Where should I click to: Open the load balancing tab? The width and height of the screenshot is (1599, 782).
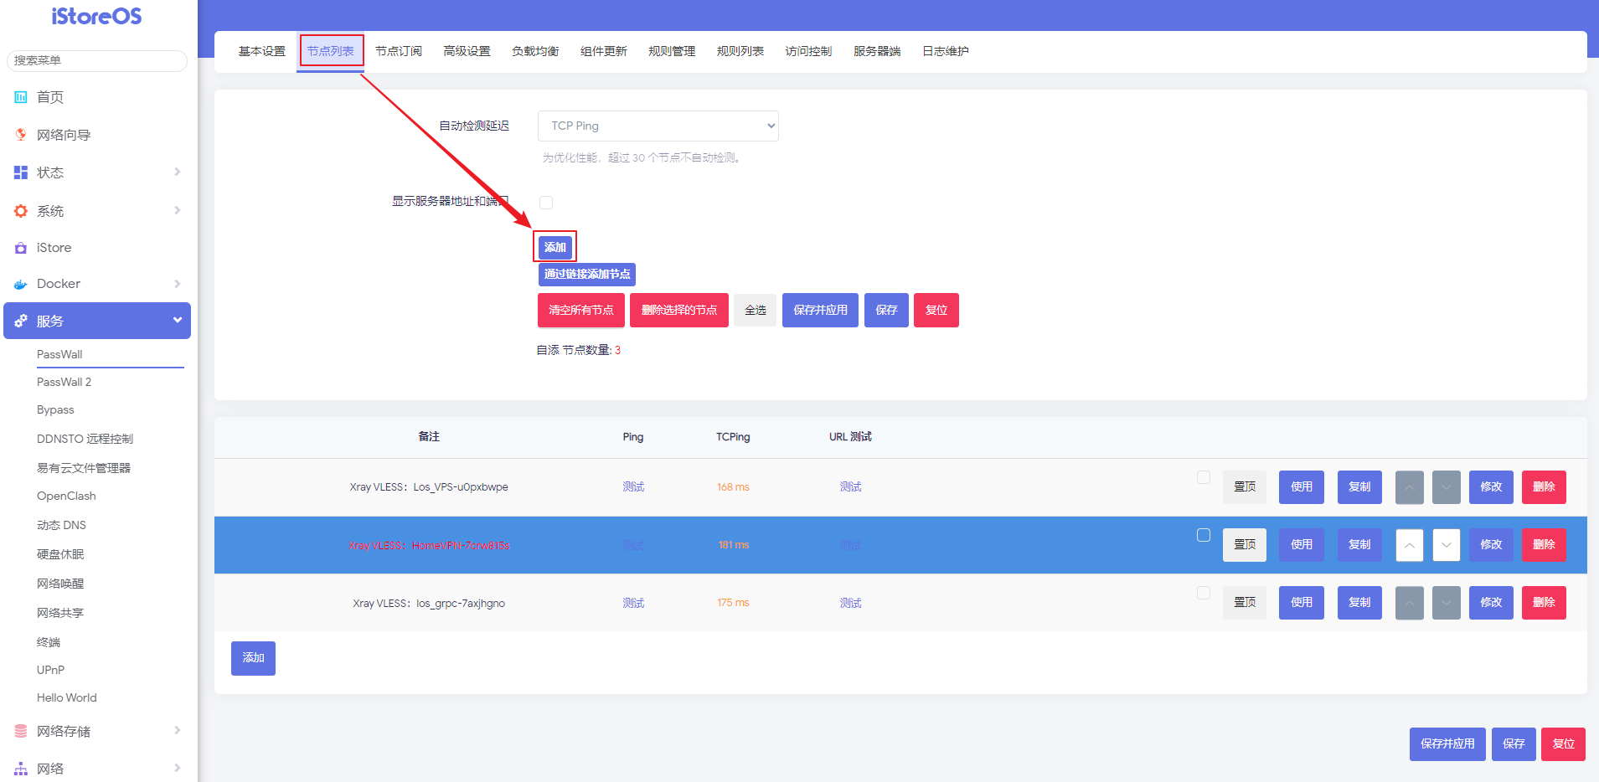click(x=535, y=51)
